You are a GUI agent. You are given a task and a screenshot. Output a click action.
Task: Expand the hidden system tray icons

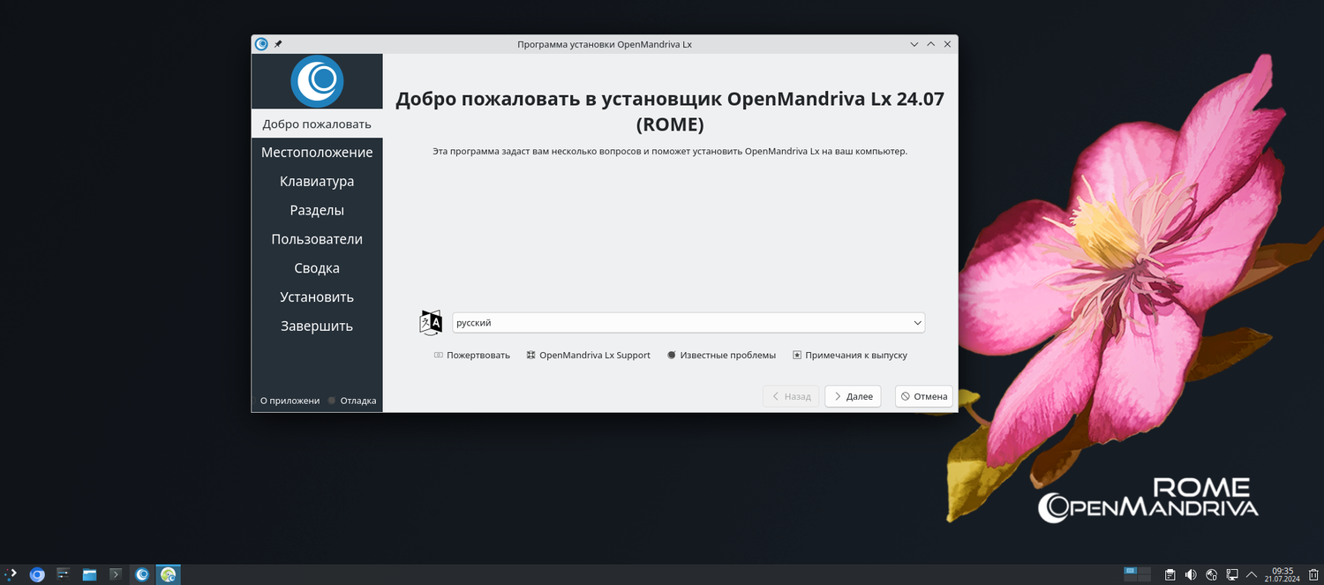pos(1252,574)
